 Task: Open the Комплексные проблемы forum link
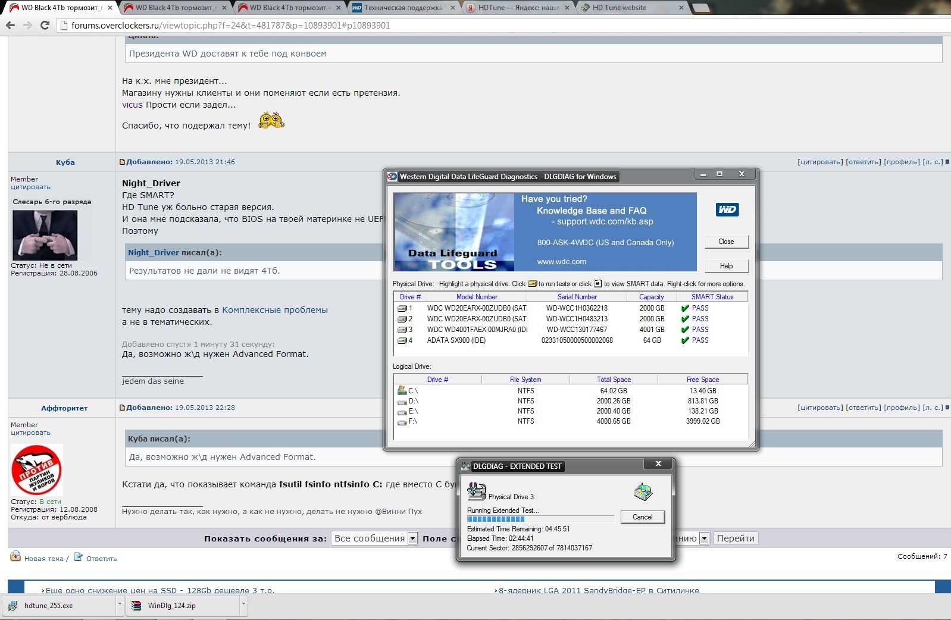275,310
